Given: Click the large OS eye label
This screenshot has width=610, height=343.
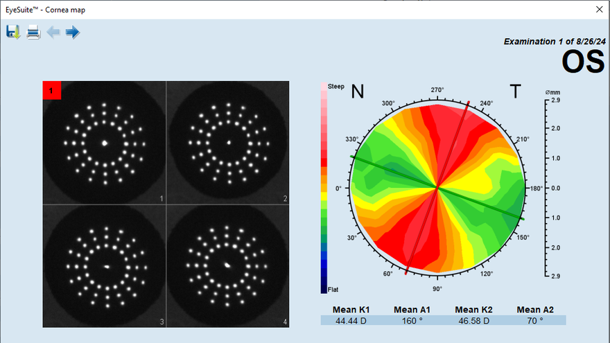Looking at the screenshot, I should pos(582,62).
